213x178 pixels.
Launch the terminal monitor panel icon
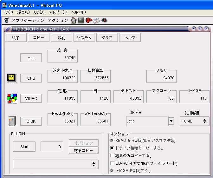coord(81,20)
